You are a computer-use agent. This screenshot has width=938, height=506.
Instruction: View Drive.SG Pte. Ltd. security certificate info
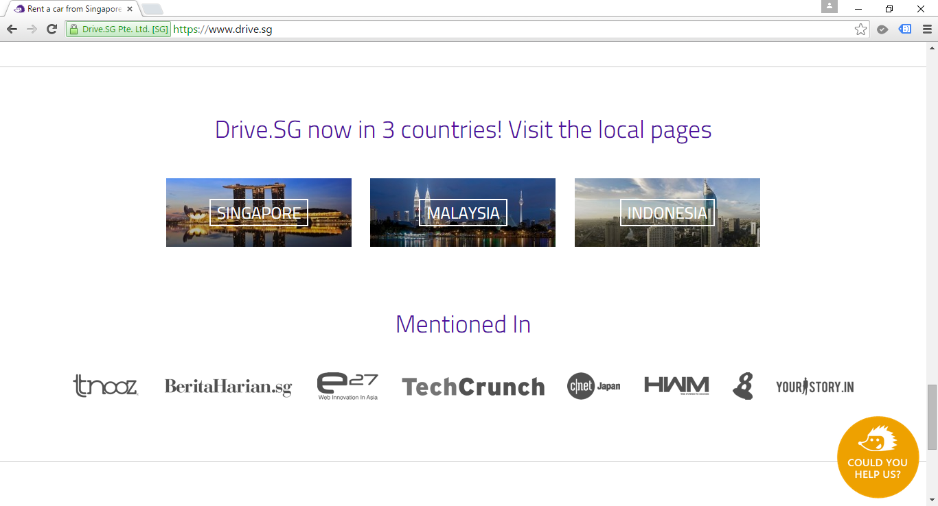[118, 29]
